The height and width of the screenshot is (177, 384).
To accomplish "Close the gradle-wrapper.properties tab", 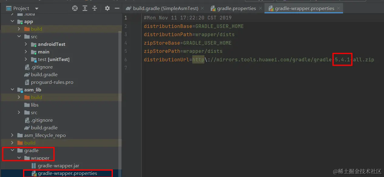I will pyautogui.click(x=339, y=9).
